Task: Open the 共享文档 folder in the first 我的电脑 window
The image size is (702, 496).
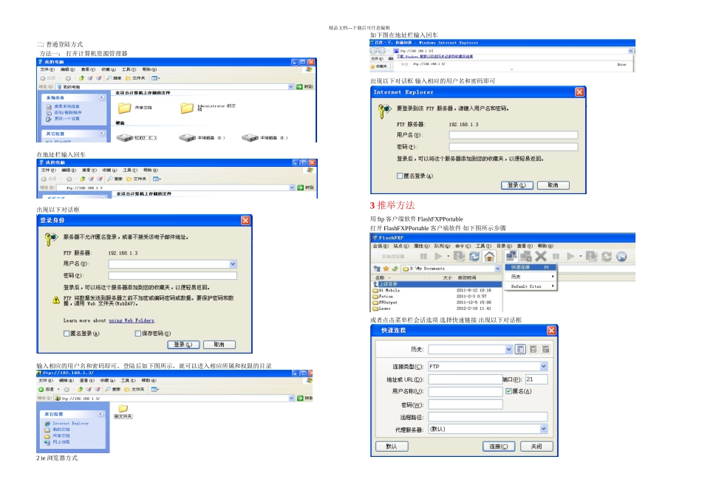Action: (124, 108)
